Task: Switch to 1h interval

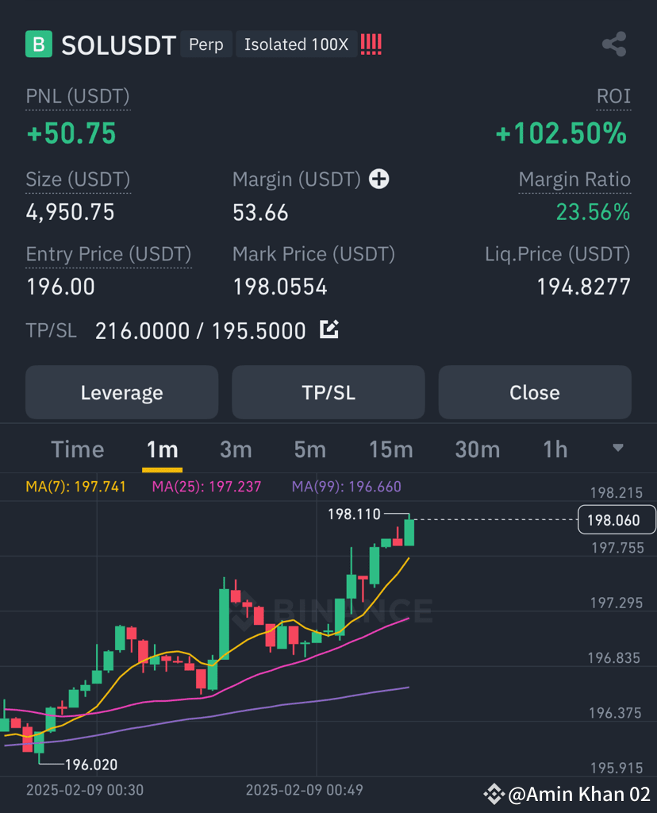Action: pyautogui.click(x=555, y=449)
